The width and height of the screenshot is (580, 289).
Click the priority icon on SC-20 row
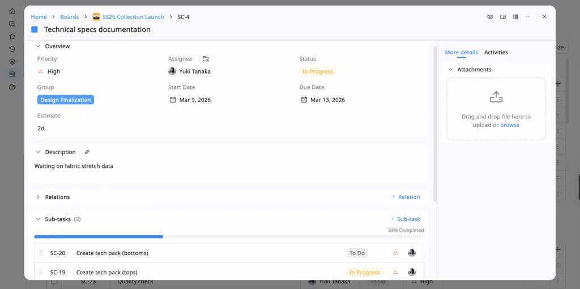(x=395, y=253)
